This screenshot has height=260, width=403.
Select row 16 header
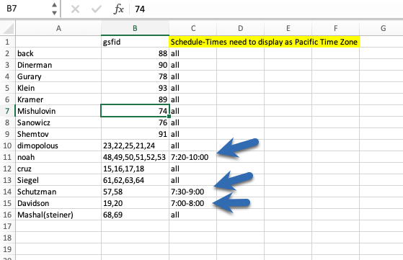tap(7, 215)
